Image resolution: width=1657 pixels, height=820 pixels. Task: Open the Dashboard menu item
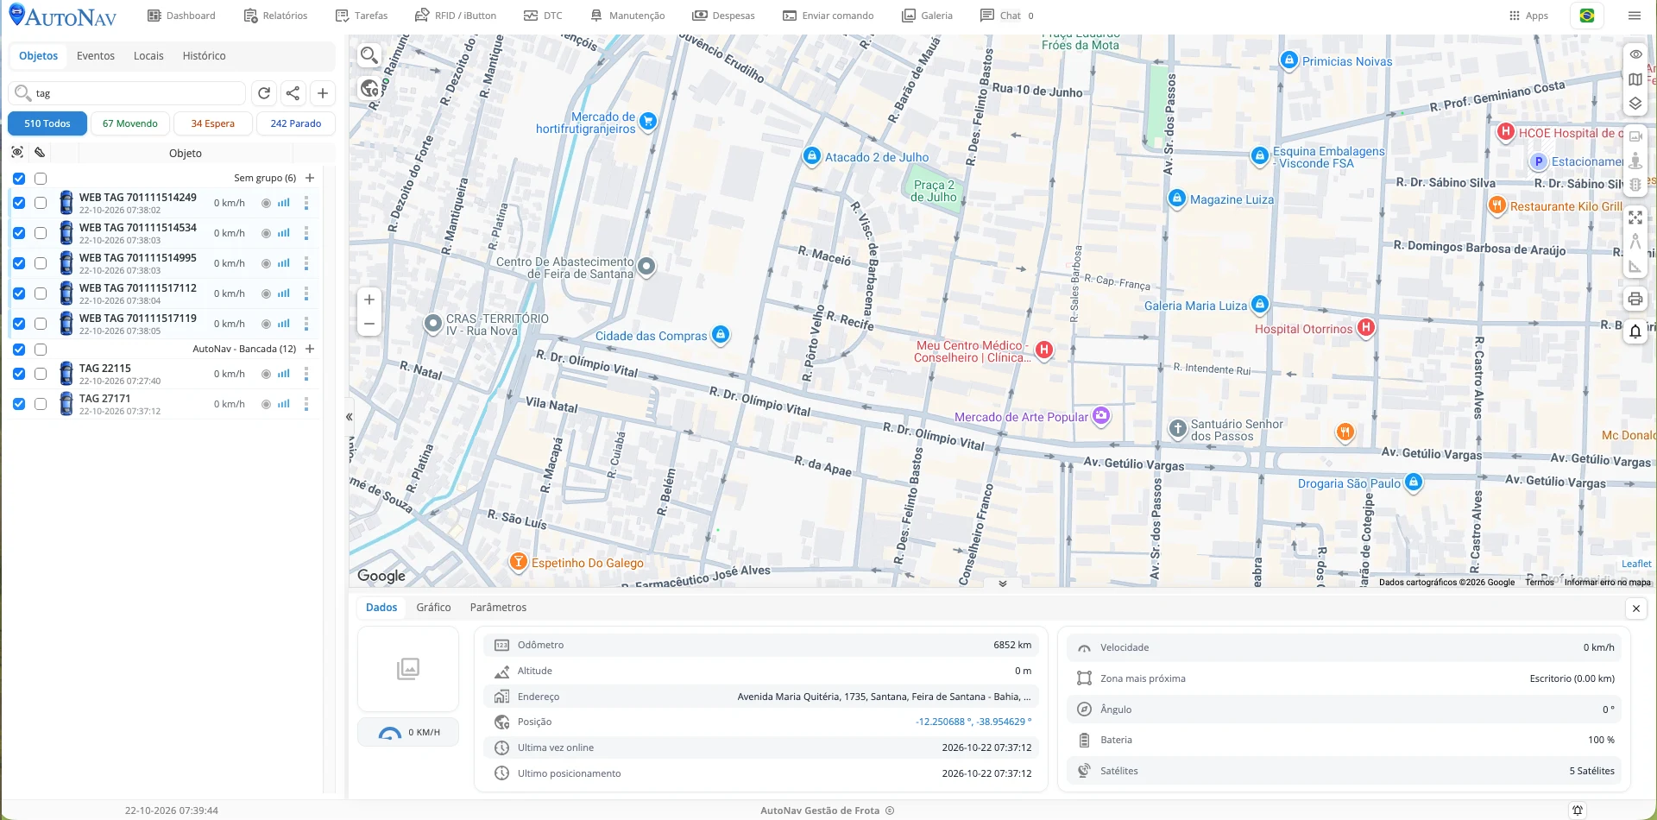click(181, 16)
